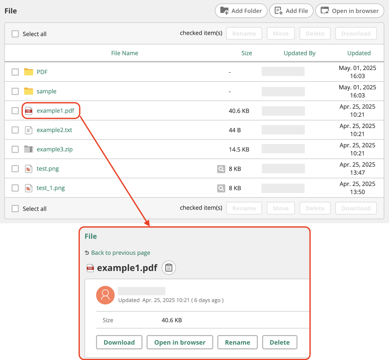Click the PDF folder icon
Viewport: 389px width, 360px height.
(29, 72)
